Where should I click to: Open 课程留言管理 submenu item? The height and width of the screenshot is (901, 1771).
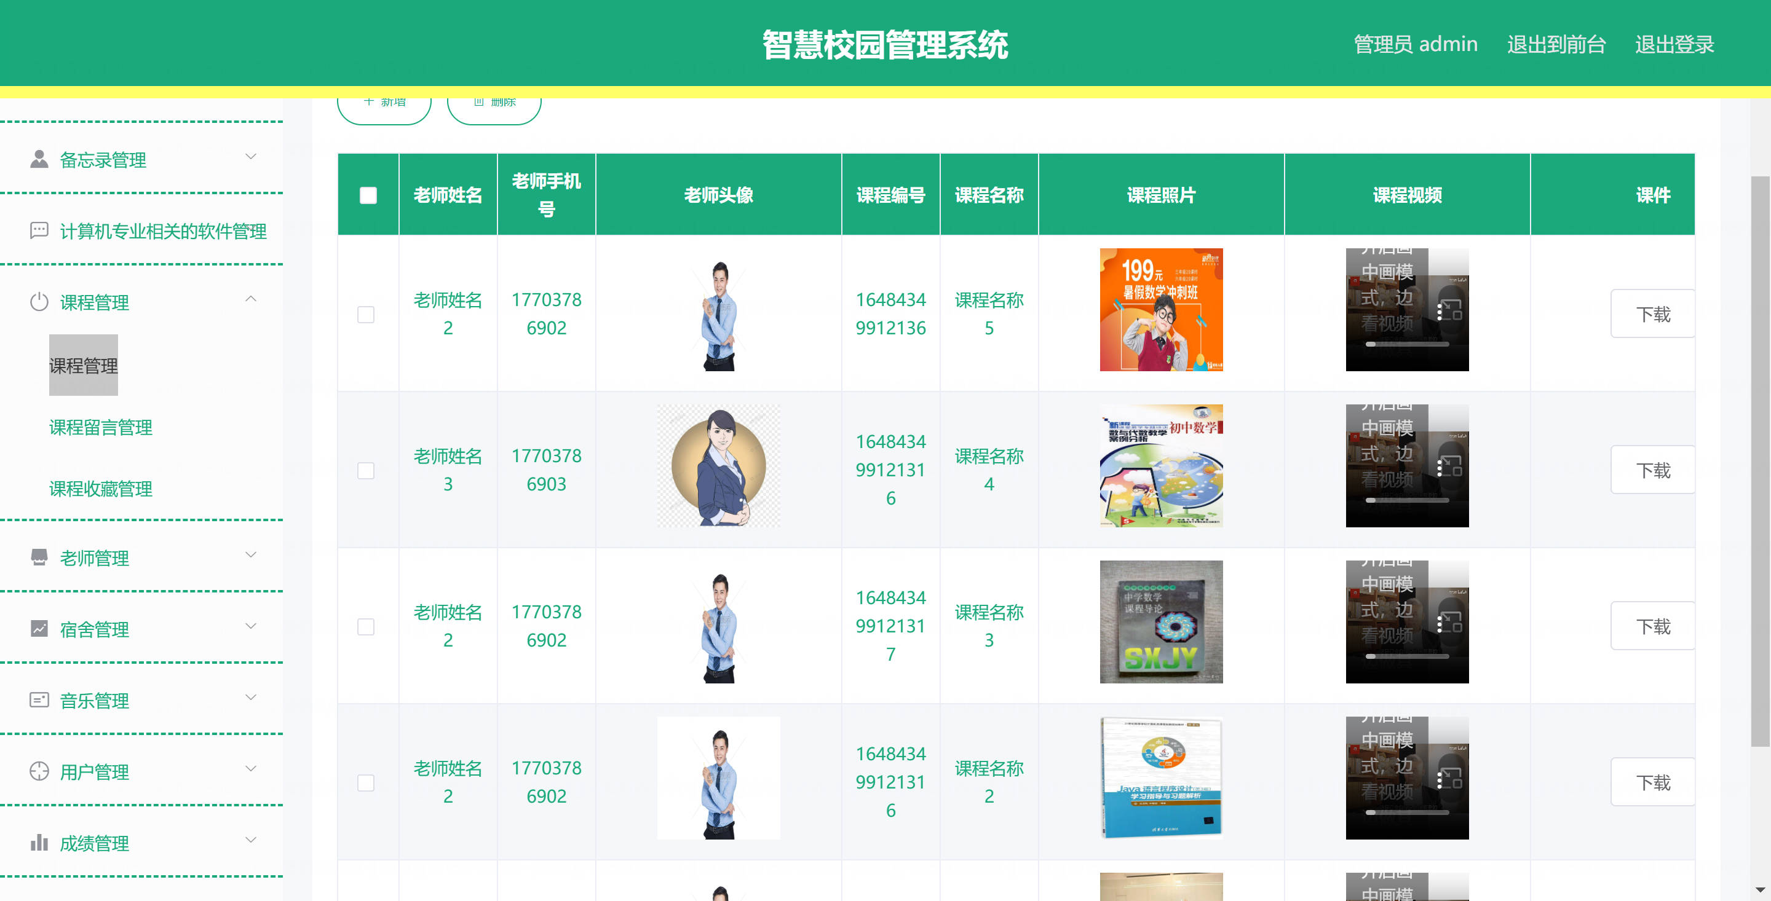(x=101, y=427)
